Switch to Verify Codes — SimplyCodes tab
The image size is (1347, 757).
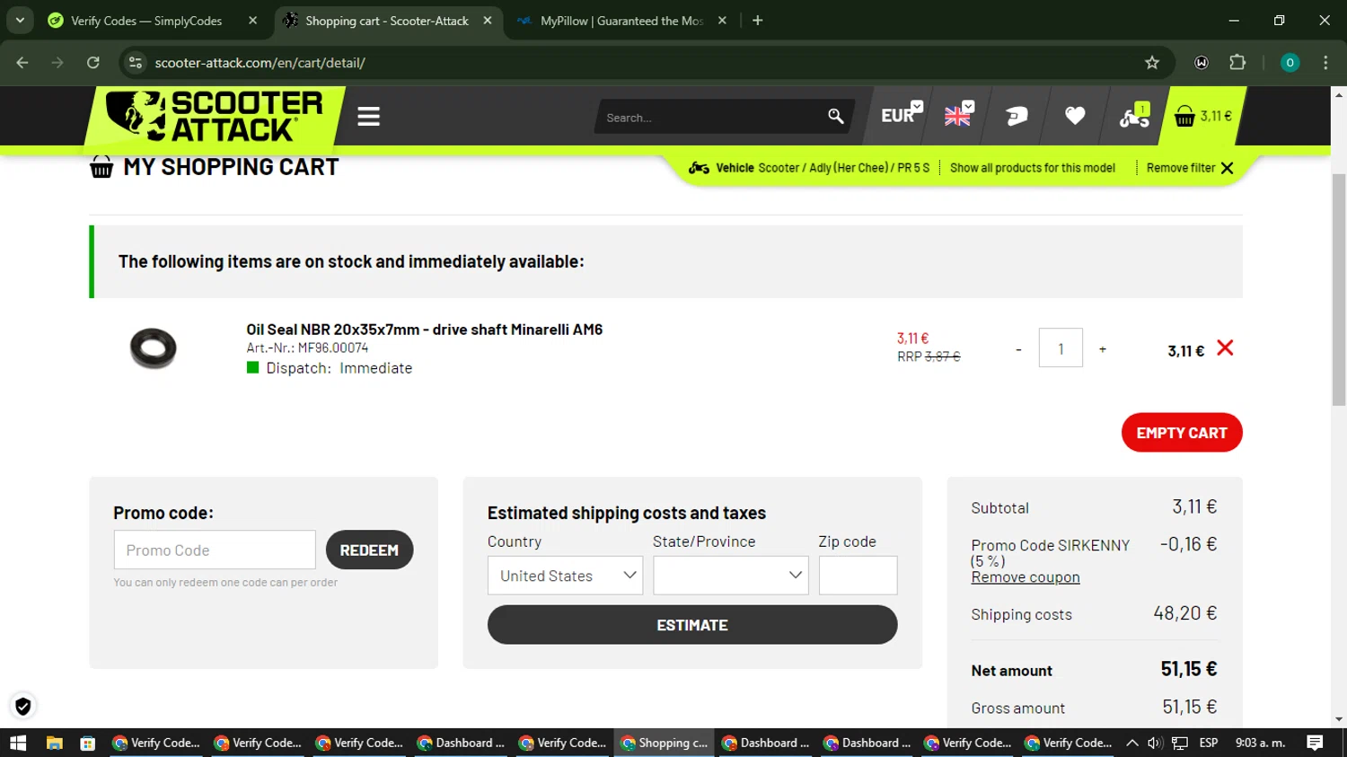tap(146, 21)
